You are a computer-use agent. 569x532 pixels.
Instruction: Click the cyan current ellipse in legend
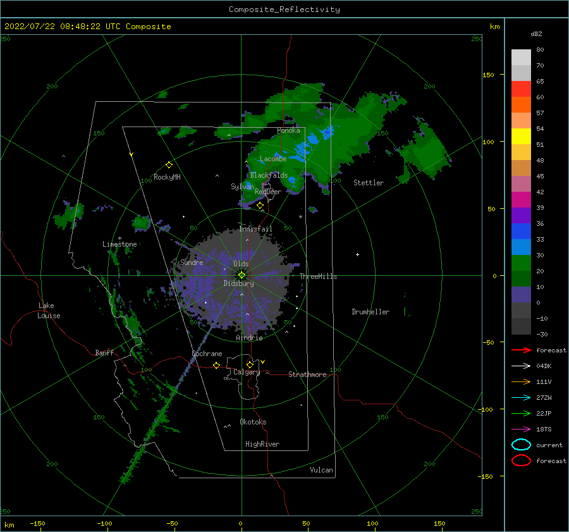tap(521, 445)
